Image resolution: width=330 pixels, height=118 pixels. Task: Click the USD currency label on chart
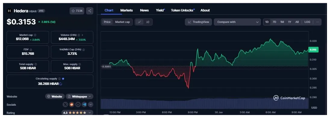point(314,108)
